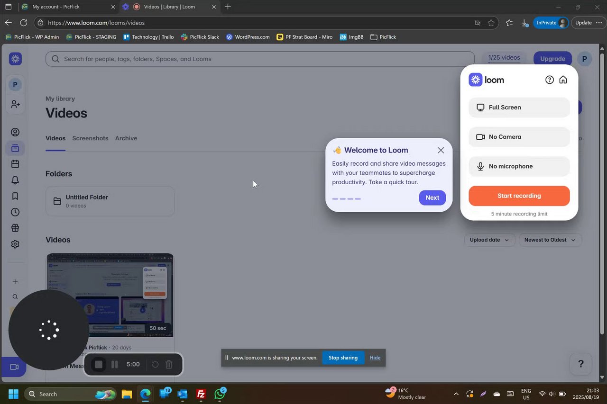Screen dimensions: 607x404
Task: Open the weather widget showing 16°C
Action: coord(405,394)
